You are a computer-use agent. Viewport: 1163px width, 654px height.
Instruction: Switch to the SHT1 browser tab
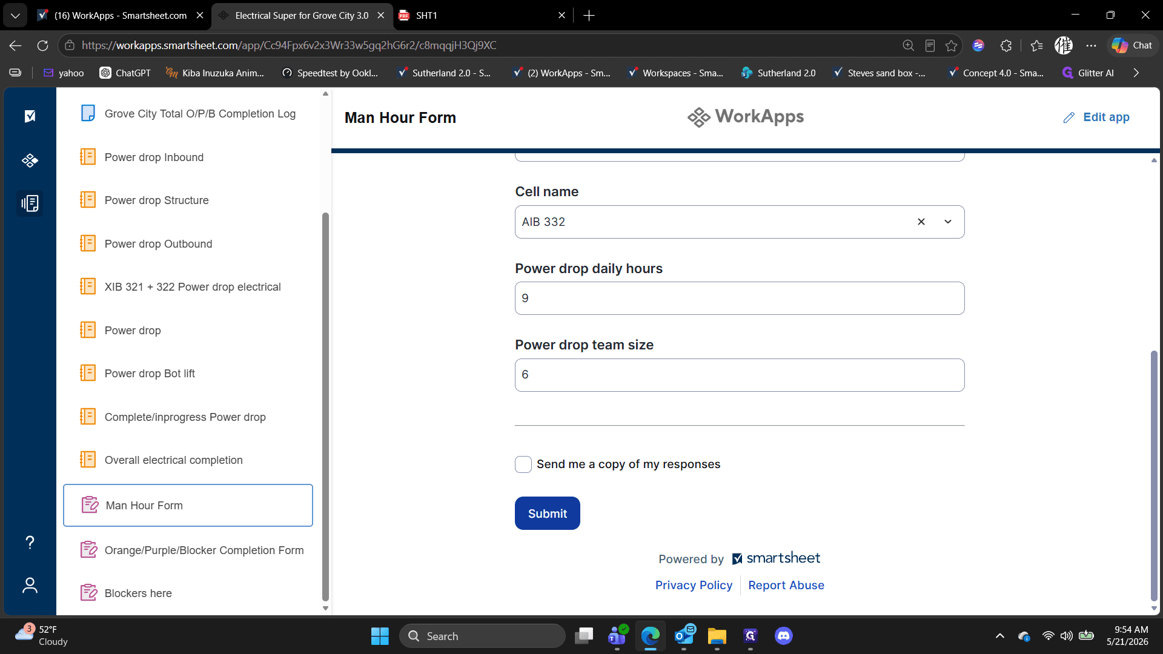[483, 15]
